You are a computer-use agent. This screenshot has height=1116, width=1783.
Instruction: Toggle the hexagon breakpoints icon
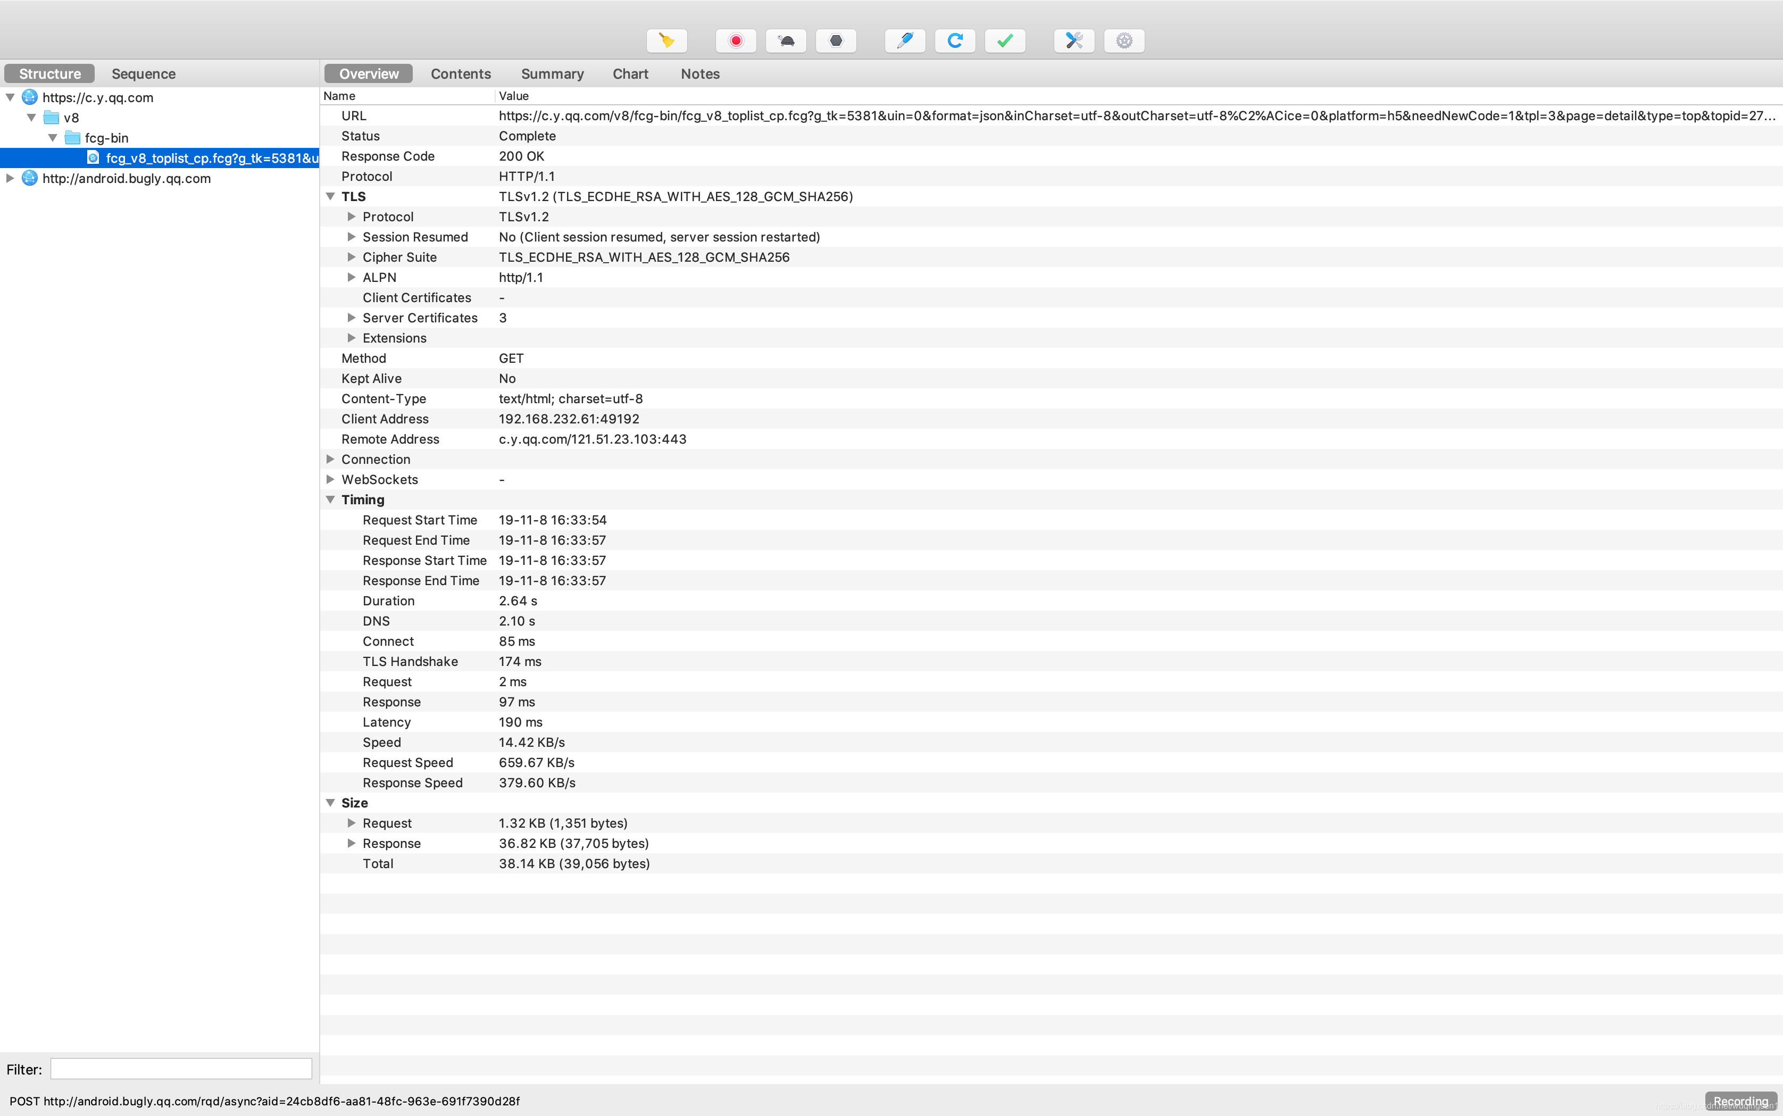coord(836,40)
